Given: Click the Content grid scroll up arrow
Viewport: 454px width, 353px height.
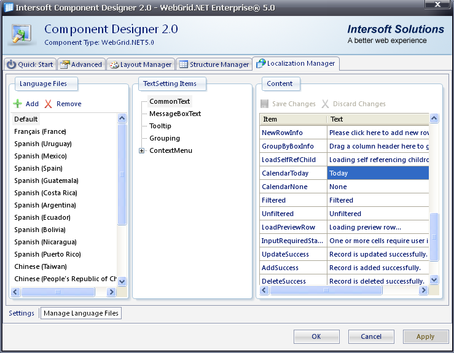Looking at the screenshot, I should tap(434, 118).
